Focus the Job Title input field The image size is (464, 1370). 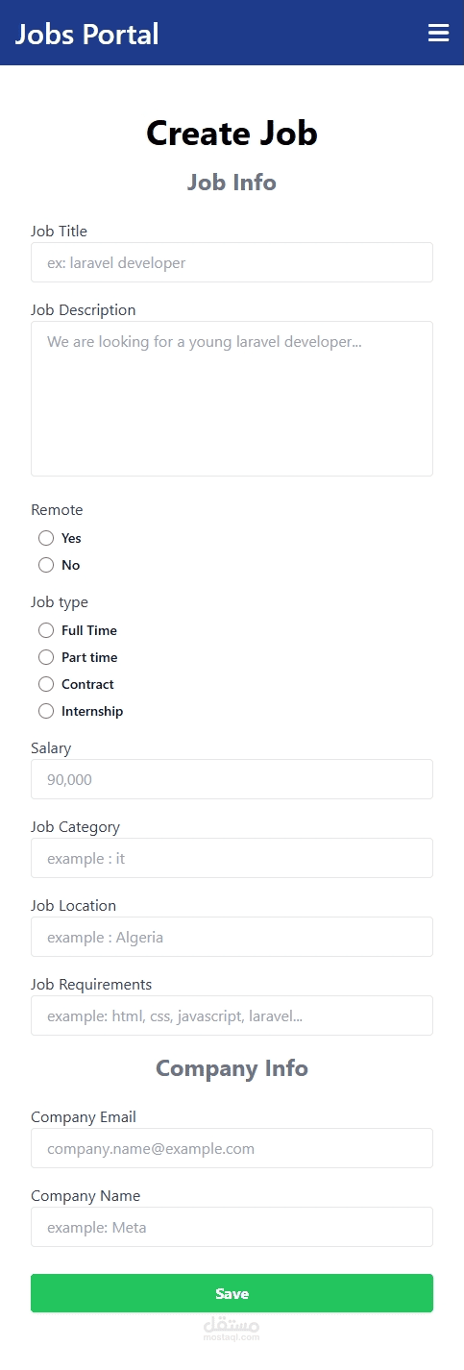click(x=232, y=262)
